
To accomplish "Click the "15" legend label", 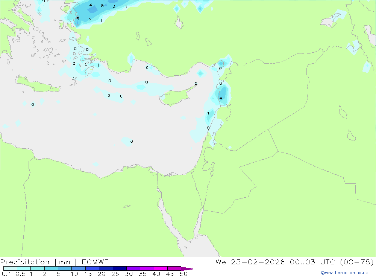I will click(x=88, y=274).
